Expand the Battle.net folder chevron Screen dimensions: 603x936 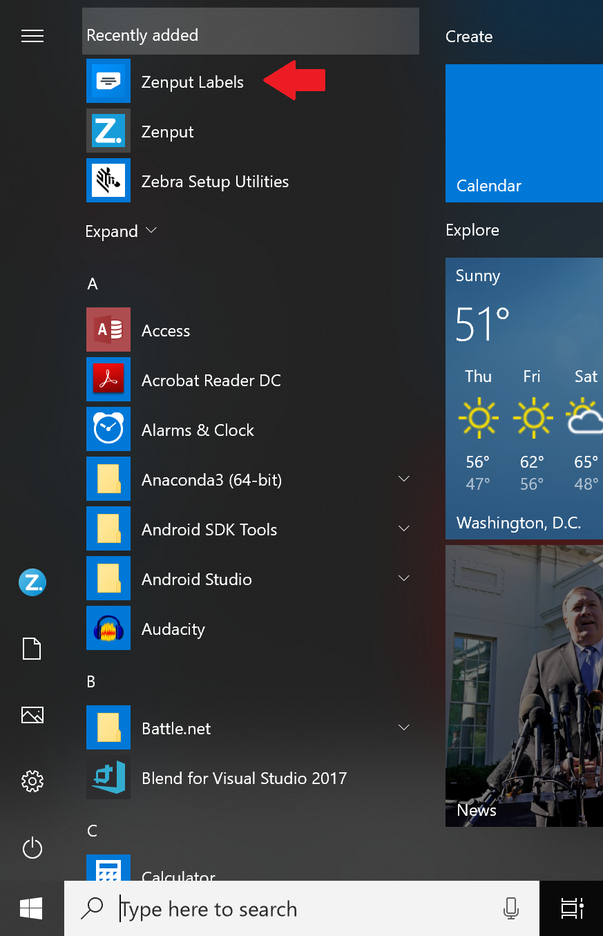[404, 727]
